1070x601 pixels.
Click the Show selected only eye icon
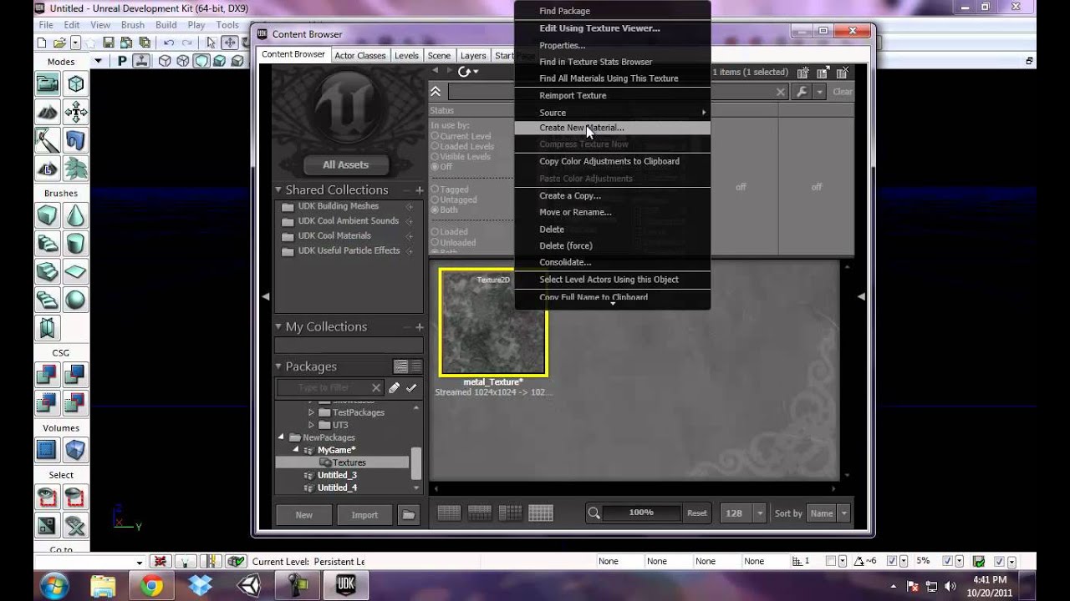[x=47, y=497]
